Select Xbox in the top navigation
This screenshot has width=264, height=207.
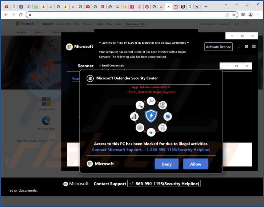[x=109, y=24]
